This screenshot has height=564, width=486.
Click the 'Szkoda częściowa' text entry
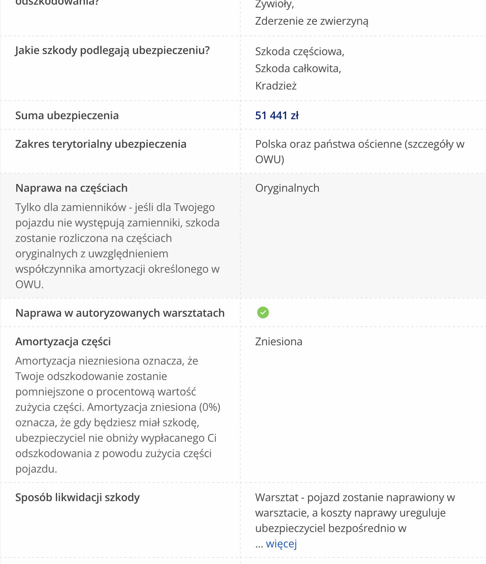299,51
